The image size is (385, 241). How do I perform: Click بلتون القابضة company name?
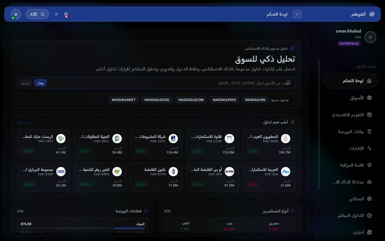[155, 170]
